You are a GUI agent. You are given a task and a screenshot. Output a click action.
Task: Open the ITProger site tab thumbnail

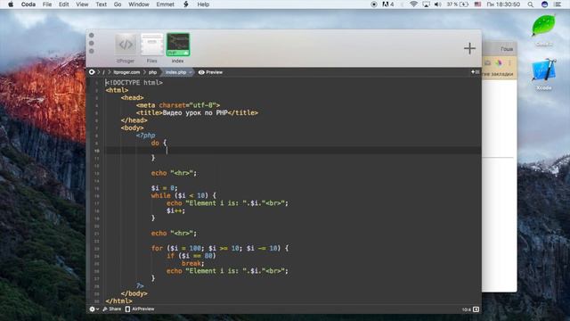(126, 45)
